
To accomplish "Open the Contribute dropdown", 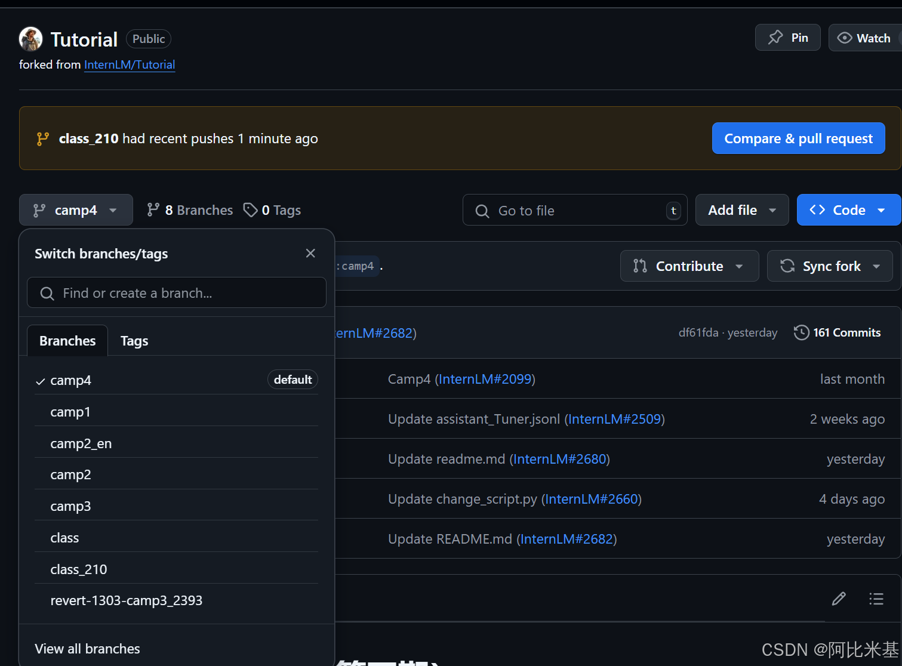I will tap(689, 266).
